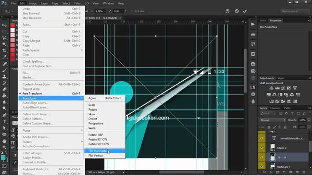Cancel the transform with circle-slash icon

236,11
